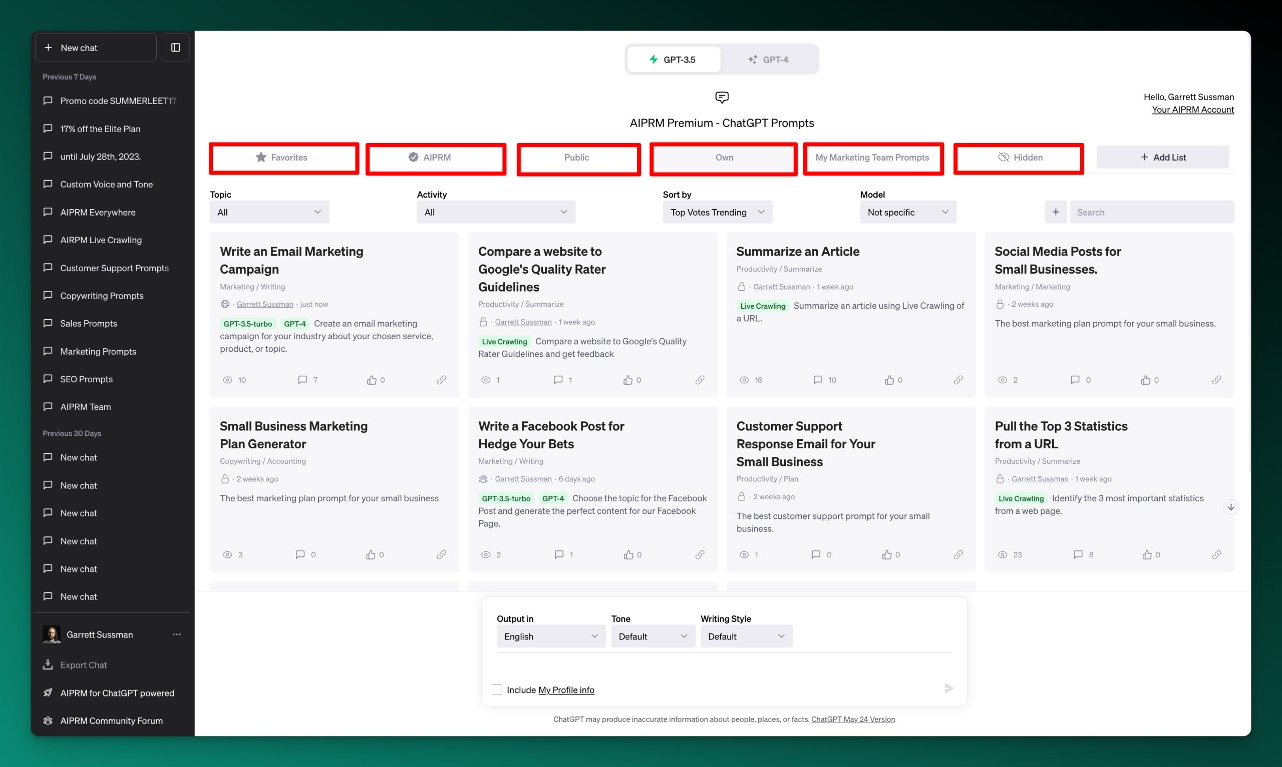This screenshot has width=1282, height=767.
Task: Click the scroll-down arrow button on right edge
Action: click(x=1231, y=507)
